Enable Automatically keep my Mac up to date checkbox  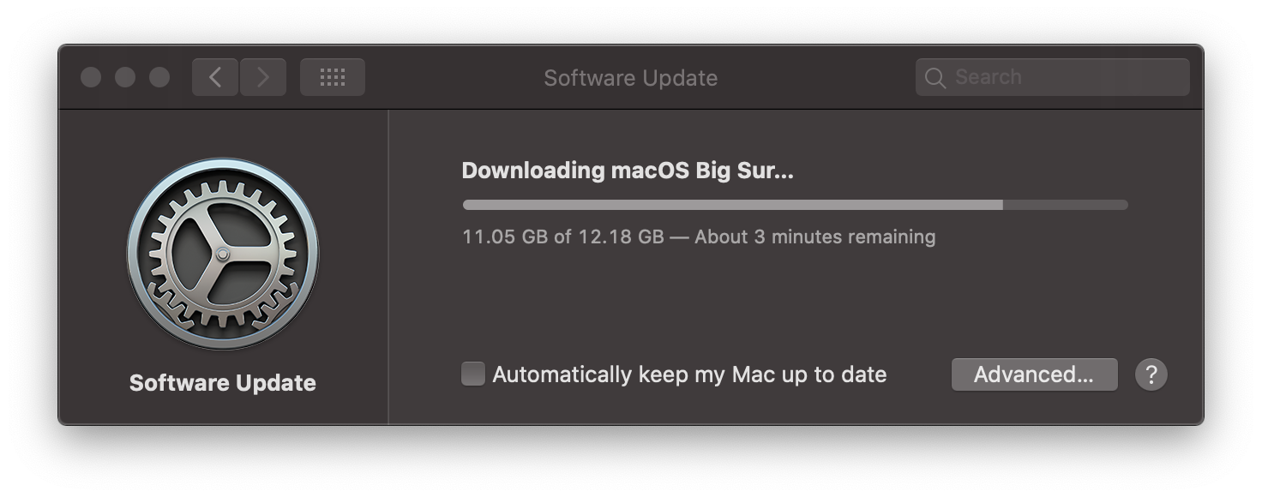coord(473,374)
